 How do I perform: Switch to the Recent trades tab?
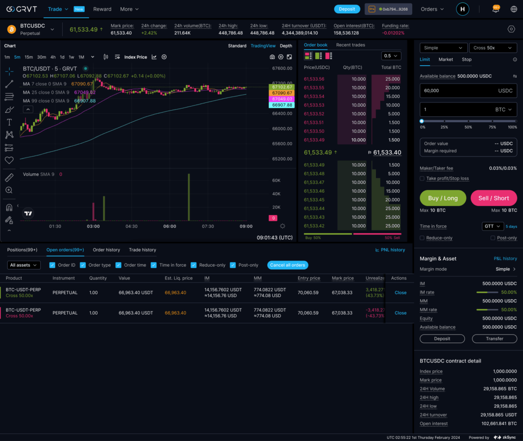350,45
